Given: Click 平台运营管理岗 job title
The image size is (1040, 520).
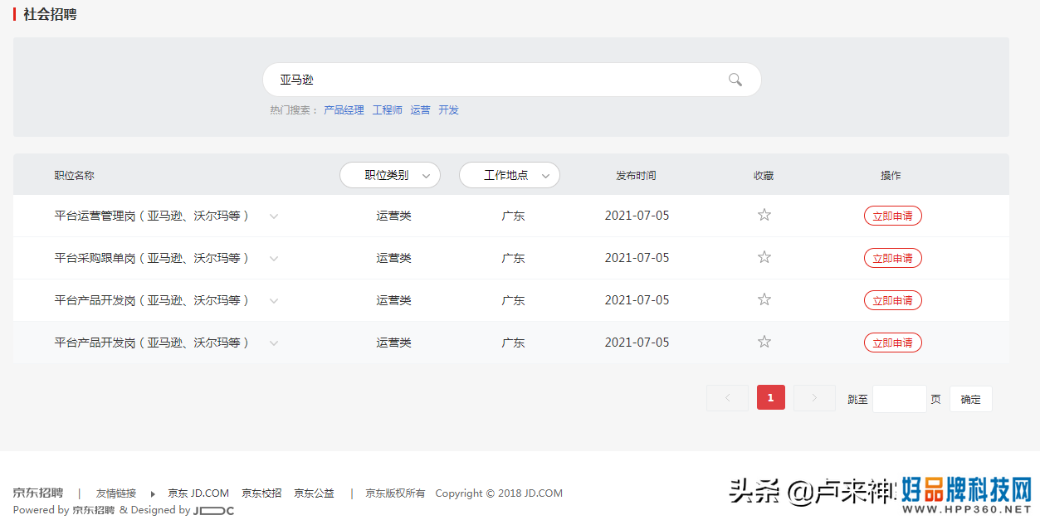Looking at the screenshot, I should click(x=152, y=216).
